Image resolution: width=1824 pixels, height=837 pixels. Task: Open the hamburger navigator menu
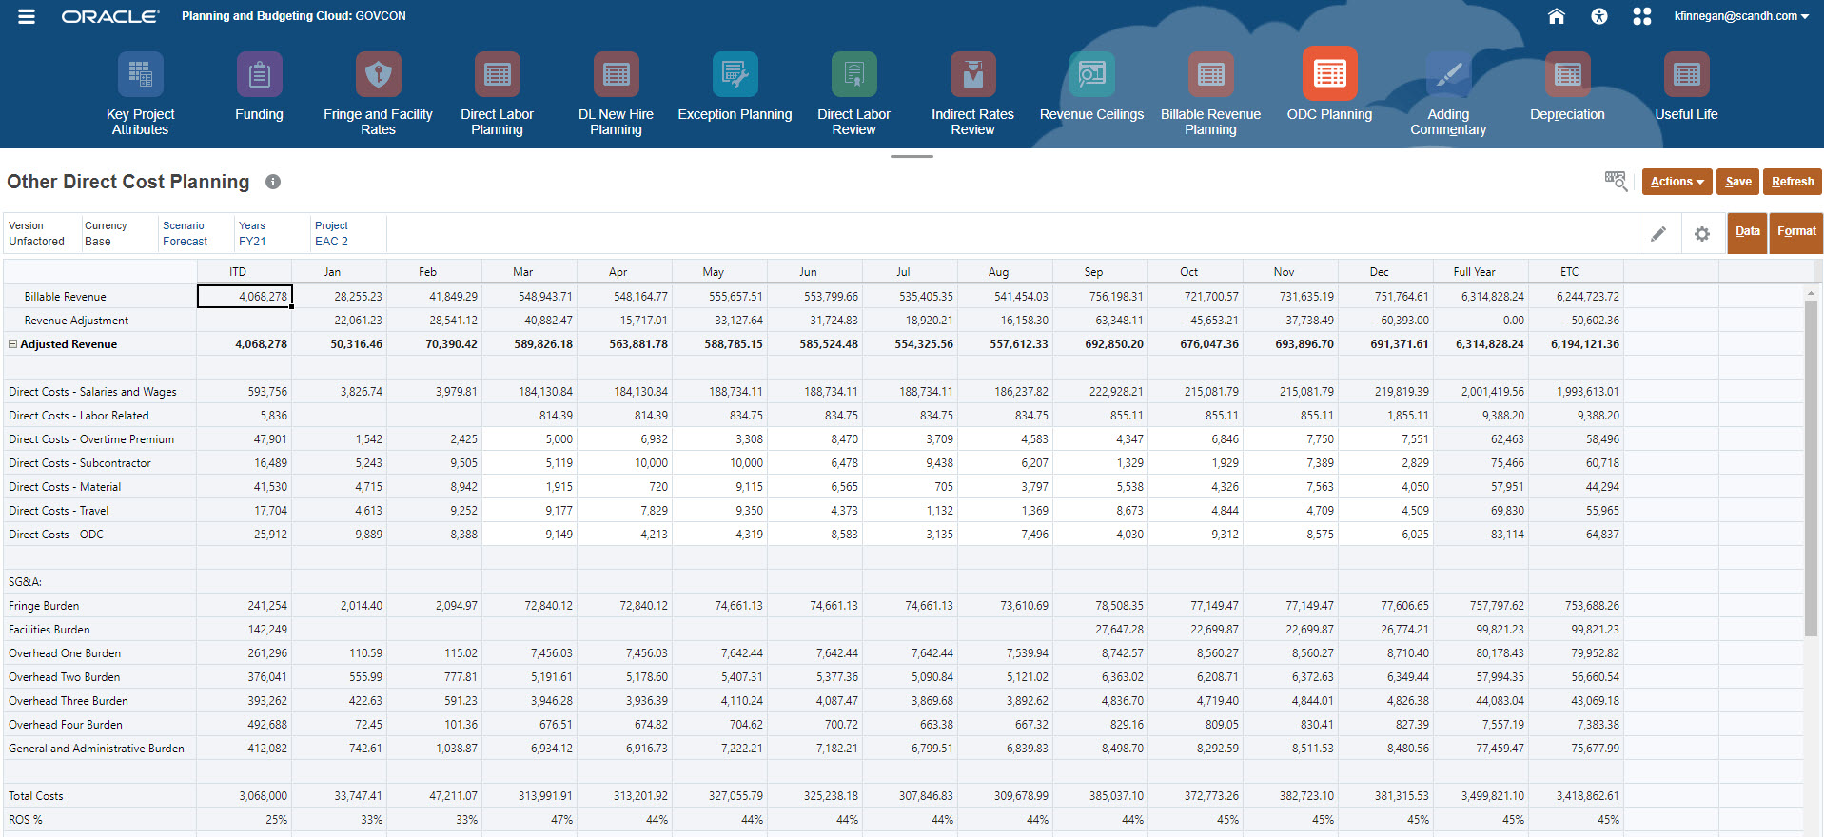click(27, 16)
